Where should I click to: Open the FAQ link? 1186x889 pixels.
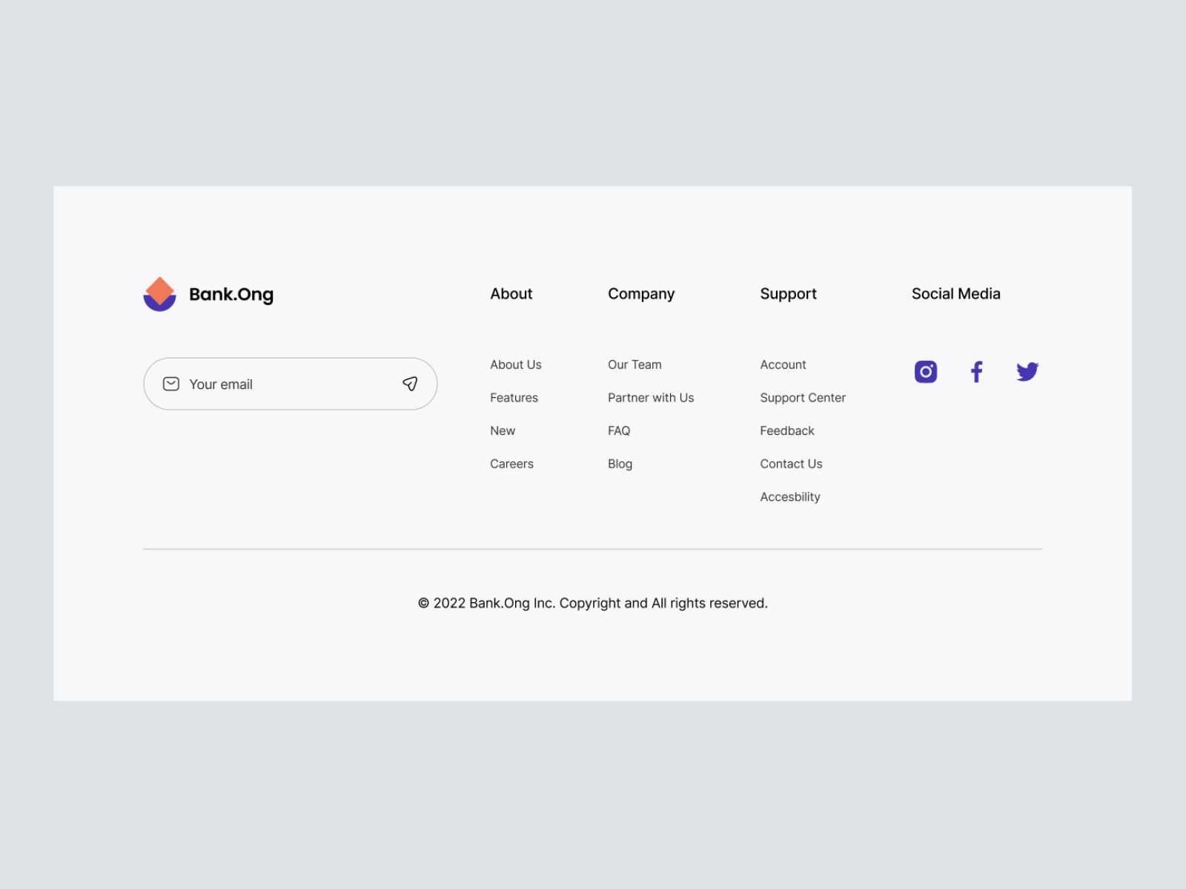pyautogui.click(x=619, y=430)
